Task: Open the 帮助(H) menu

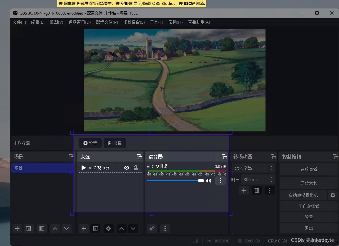Action: 175,22
